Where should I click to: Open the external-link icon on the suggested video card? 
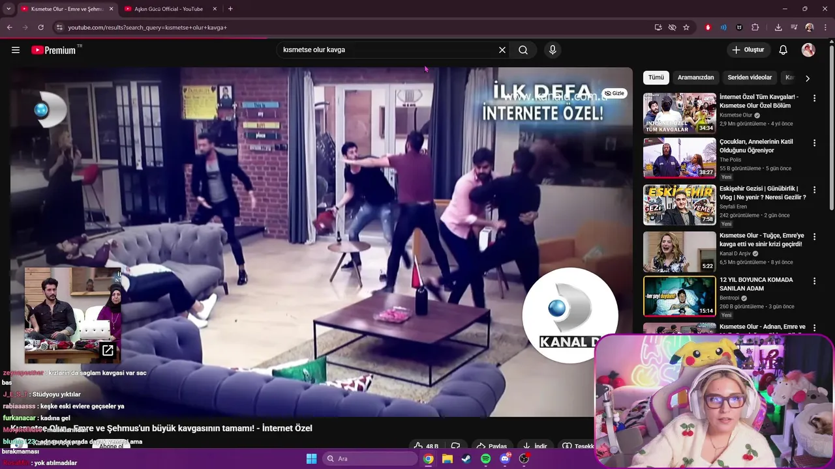coord(108,350)
